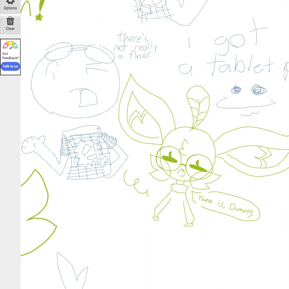Image resolution: width=289 pixels, height=289 pixels.
Task: Click the blue character's checkered shirt
Action: point(90,155)
